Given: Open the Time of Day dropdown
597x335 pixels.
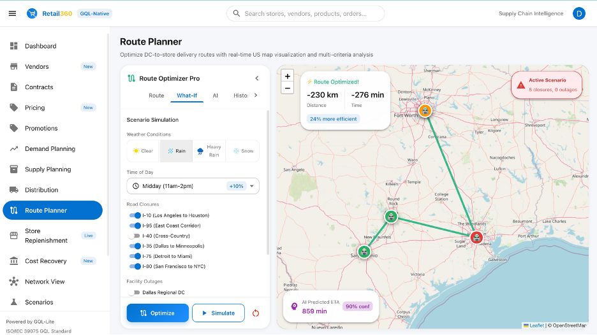Looking at the screenshot, I should pyautogui.click(x=193, y=186).
